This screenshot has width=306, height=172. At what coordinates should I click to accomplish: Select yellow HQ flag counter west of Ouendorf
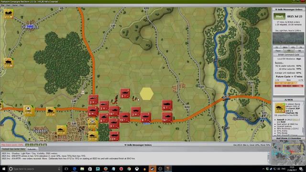[29, 110]
